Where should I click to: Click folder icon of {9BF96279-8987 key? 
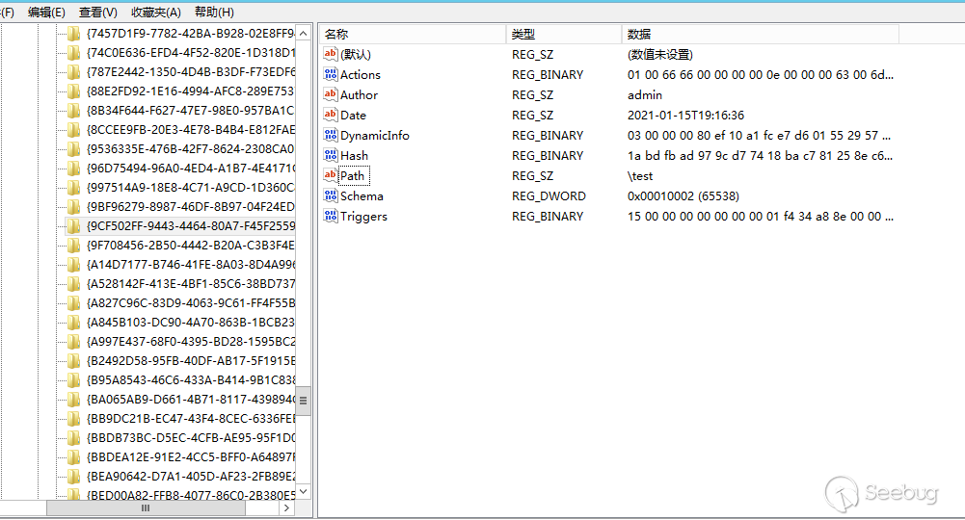point(74,206)
